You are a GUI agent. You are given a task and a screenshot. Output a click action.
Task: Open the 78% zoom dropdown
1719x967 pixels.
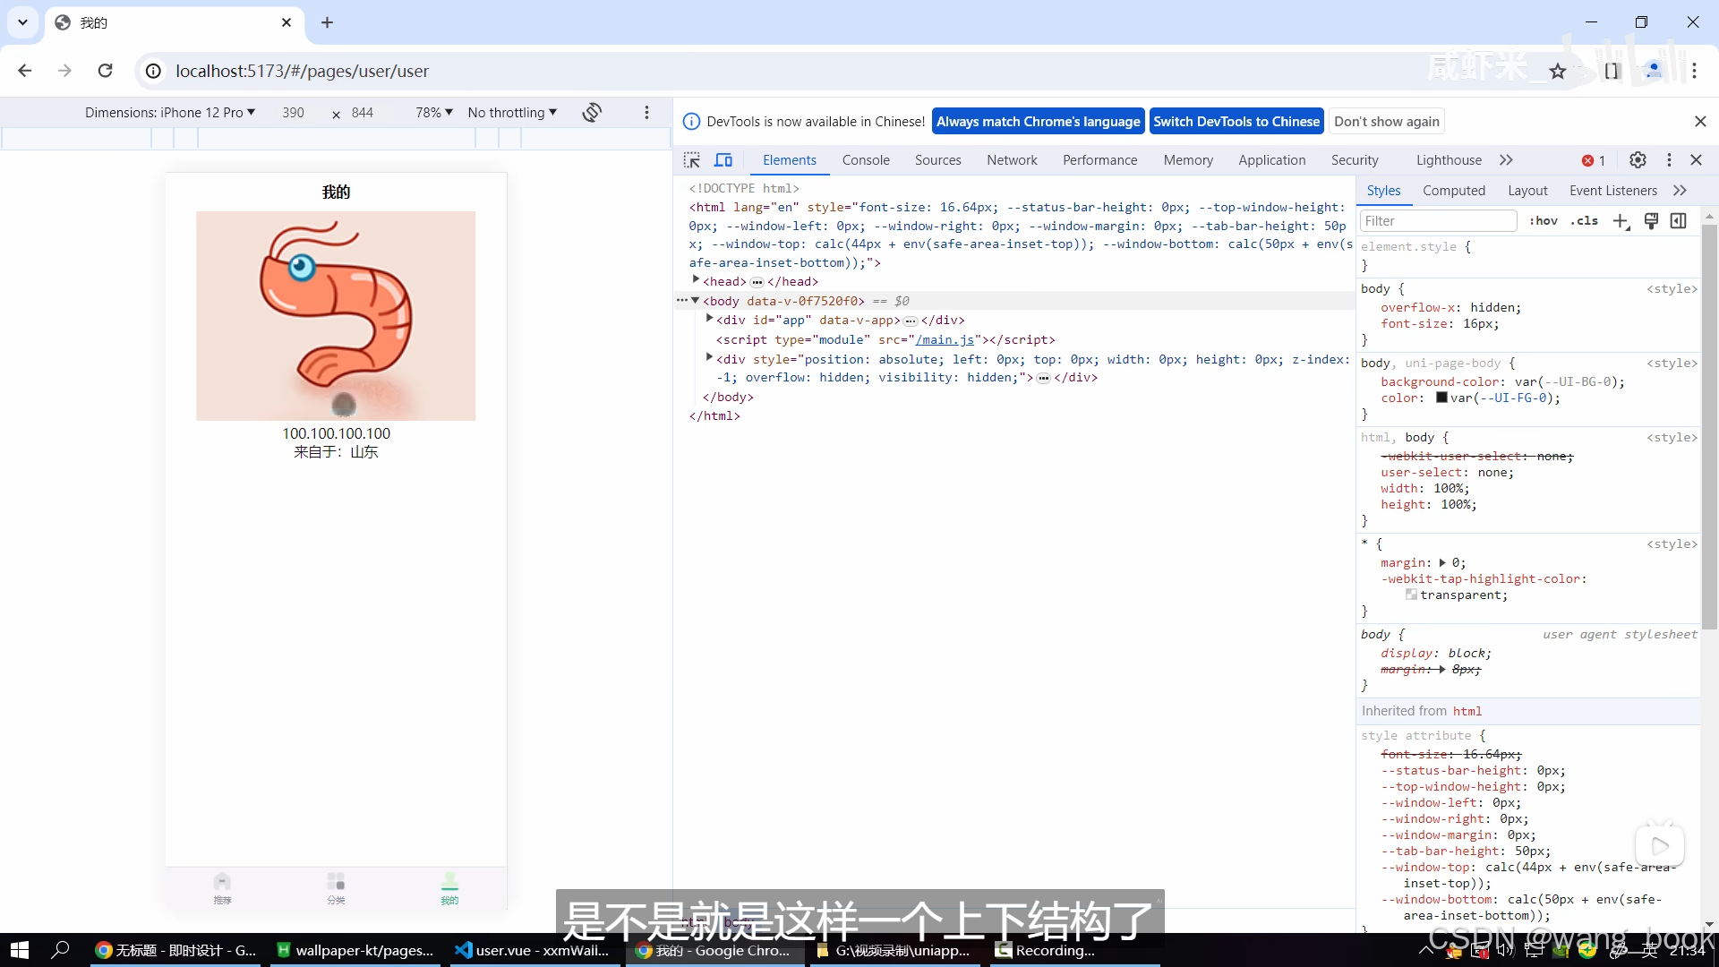pyautogui.click(x=434, y=113)
